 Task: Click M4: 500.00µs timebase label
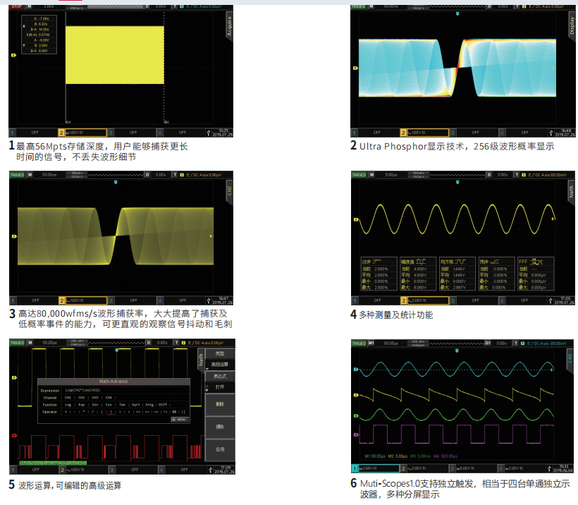445,456
